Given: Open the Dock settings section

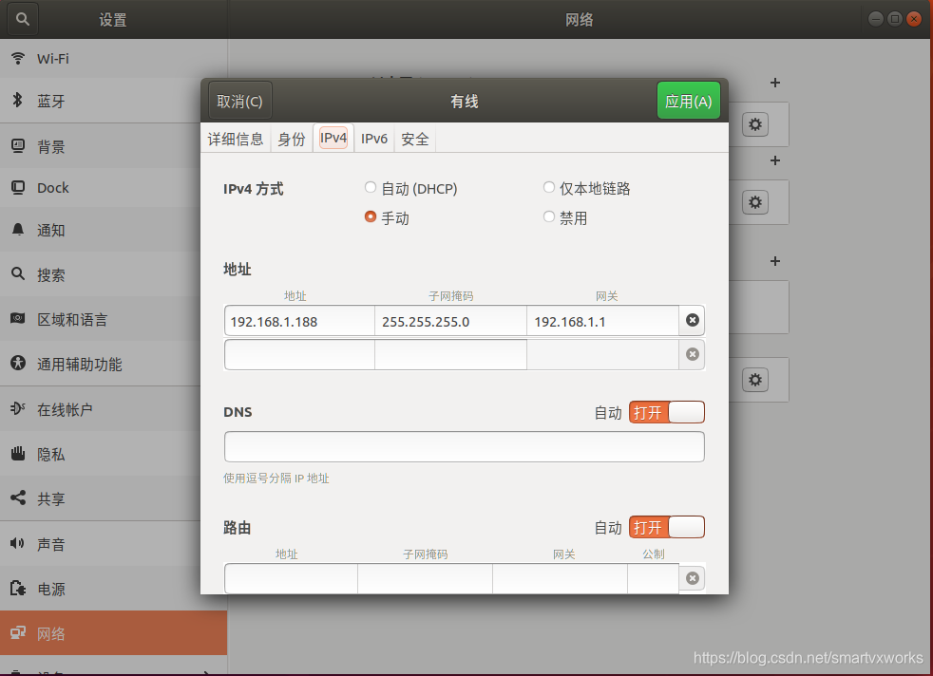Looking at the screenshot, I should click(x=51, y=187).
